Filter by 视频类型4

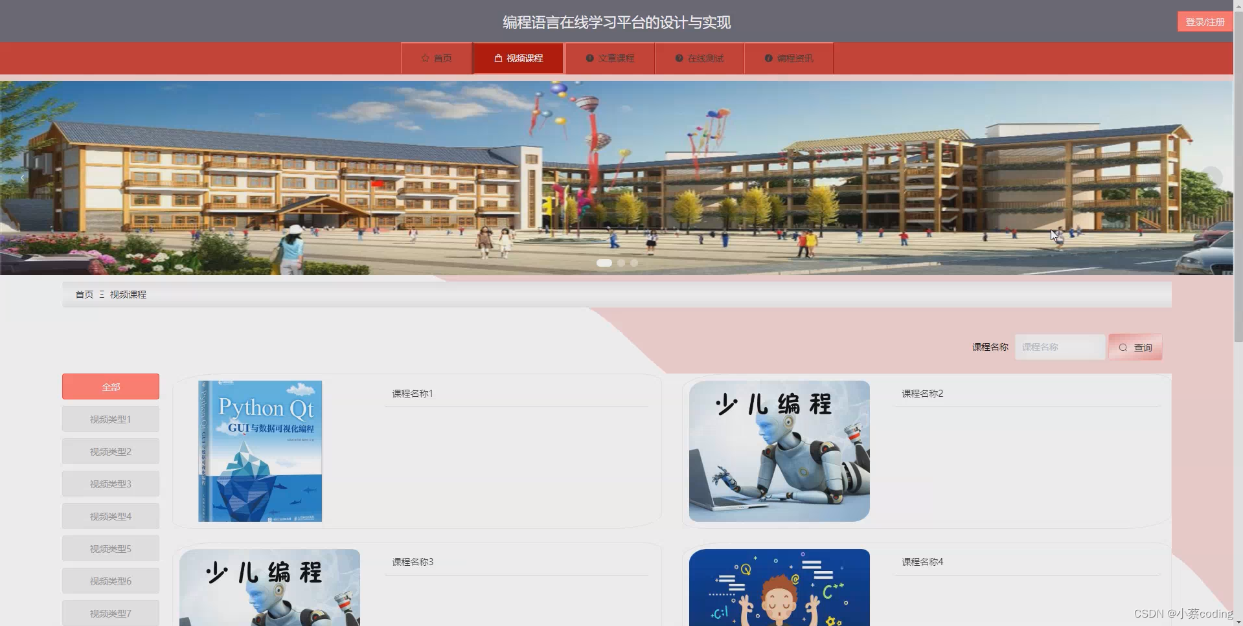[111, 516]
